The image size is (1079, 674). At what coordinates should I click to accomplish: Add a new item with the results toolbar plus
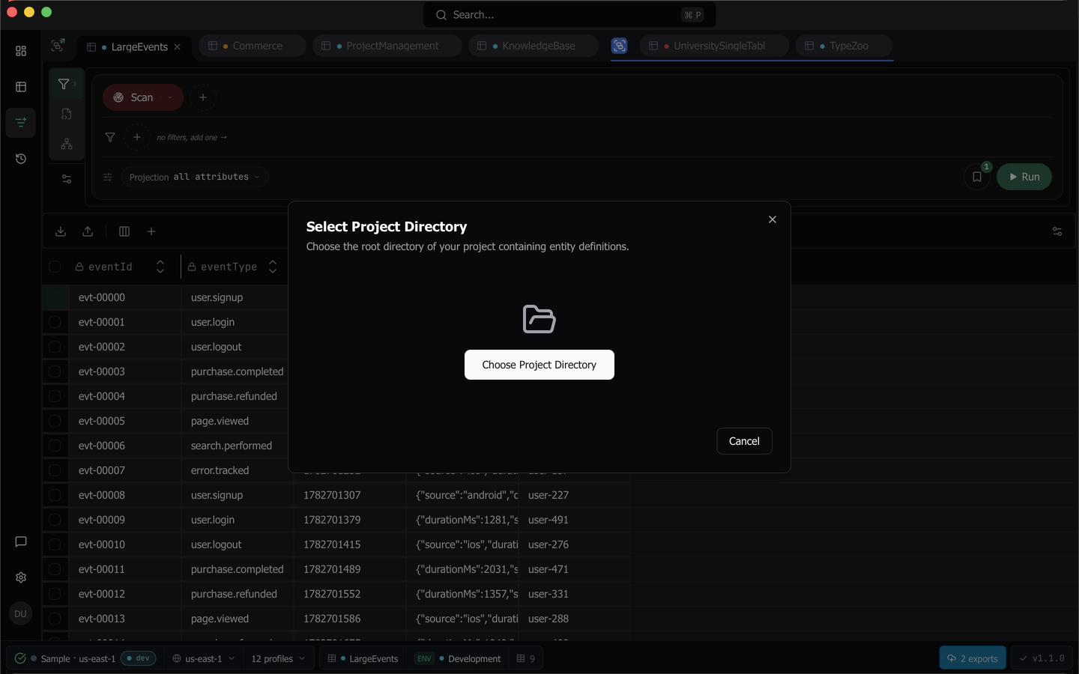tap(151, 231)
